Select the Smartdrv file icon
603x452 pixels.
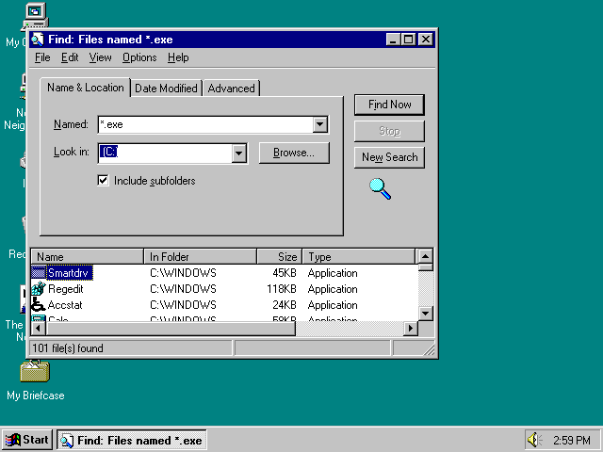tap(39, 272)
